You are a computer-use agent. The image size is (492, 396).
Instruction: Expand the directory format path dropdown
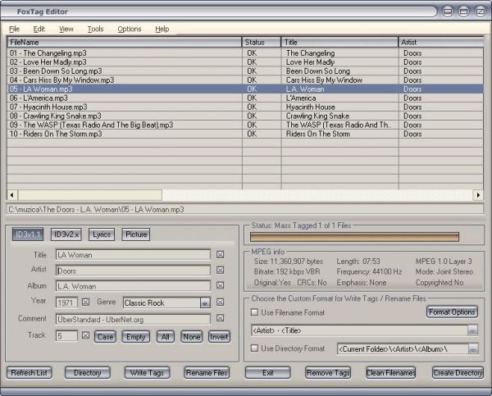(472, 349)
